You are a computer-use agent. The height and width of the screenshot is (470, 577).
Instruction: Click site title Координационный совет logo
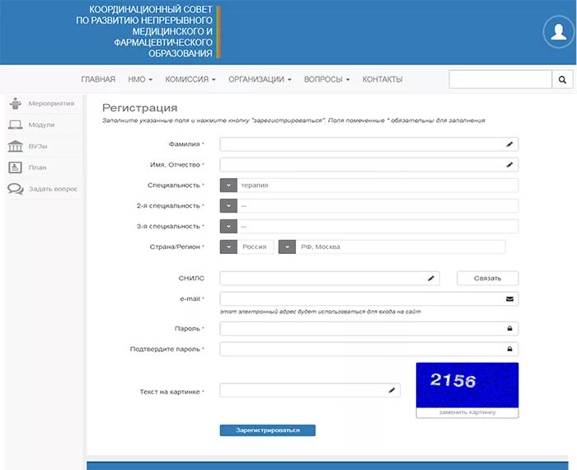[x=148, y=31]
